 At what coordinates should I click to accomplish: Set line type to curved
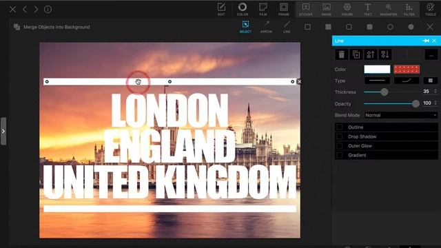tap(407, 81)
